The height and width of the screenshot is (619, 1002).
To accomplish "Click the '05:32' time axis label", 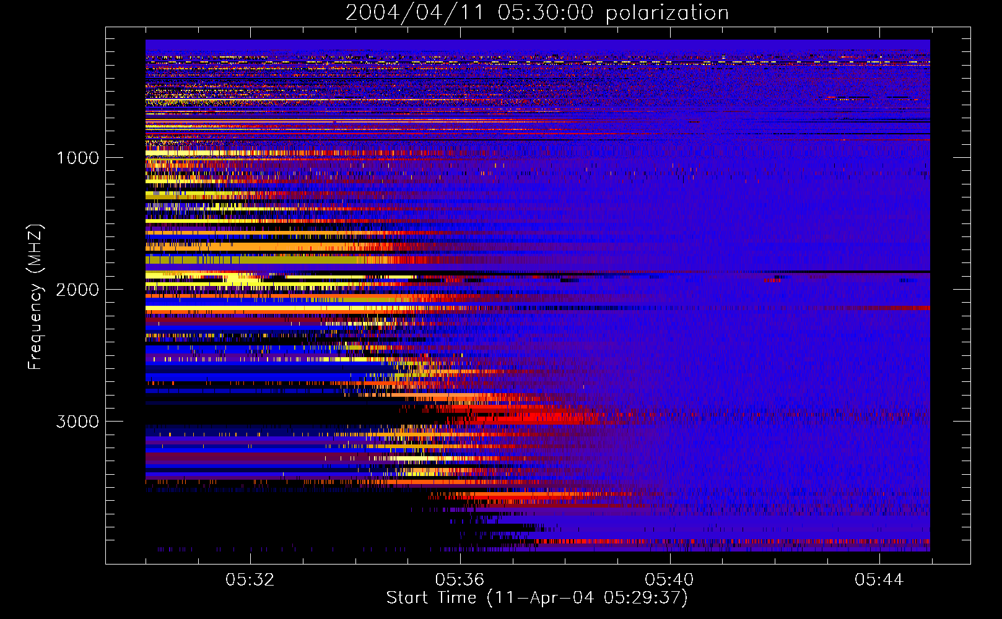I will 250,580.
